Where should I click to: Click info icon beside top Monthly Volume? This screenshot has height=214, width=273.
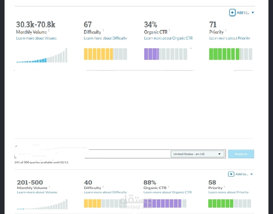49,30
